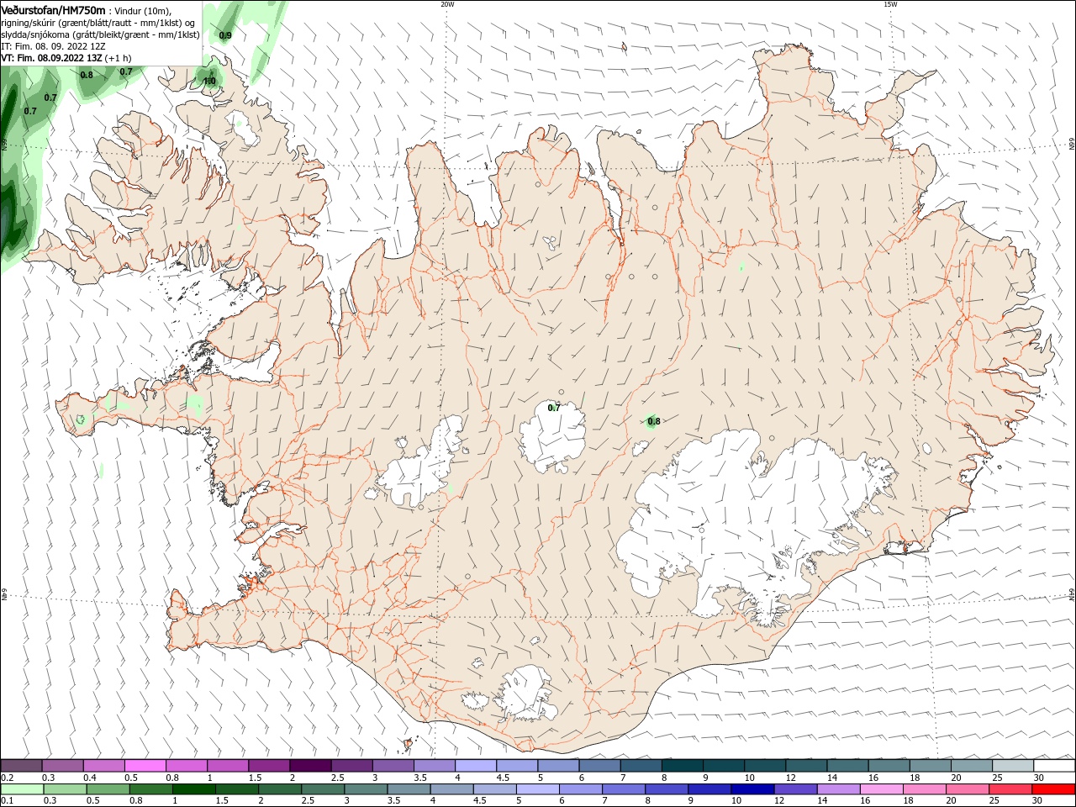The height and width of the screenshot is (807, 1076).
Task: Pick the 0.8 swatch in the lower legend row
Action: 150,789
